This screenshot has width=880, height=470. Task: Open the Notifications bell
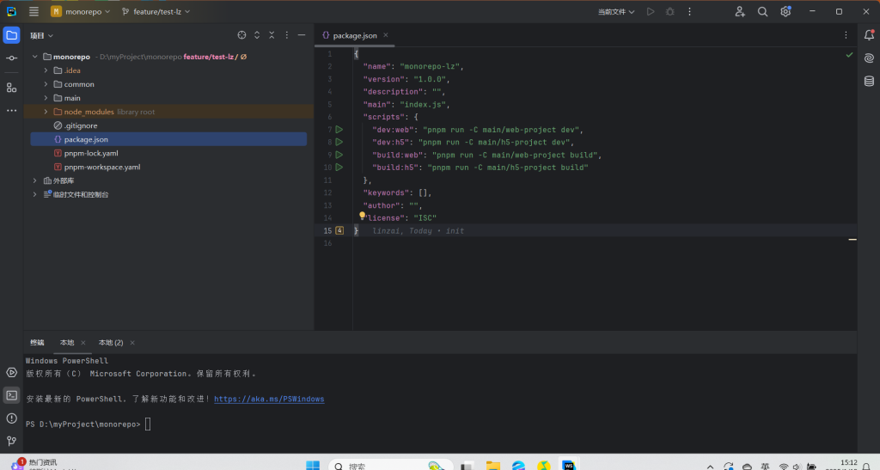point(869,34)
